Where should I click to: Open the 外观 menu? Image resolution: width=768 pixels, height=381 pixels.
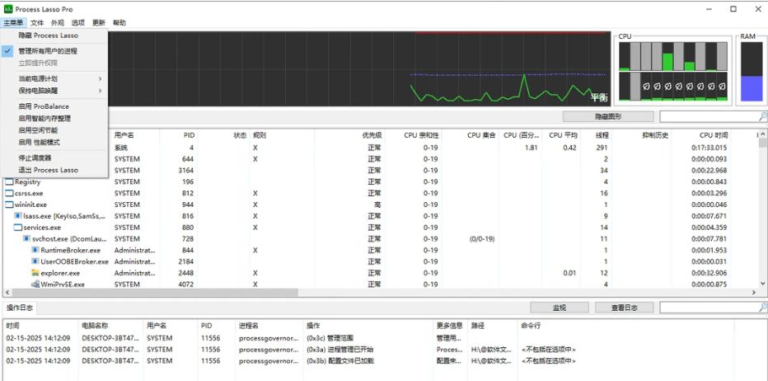[58, 22]
